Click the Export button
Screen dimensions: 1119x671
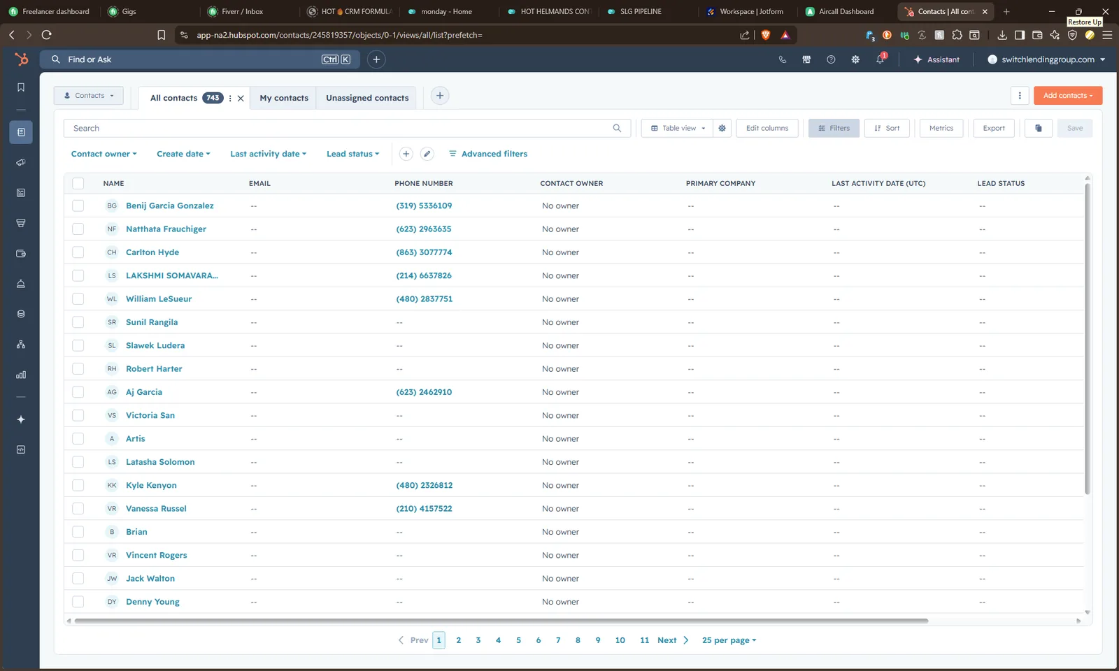point(993,128)
